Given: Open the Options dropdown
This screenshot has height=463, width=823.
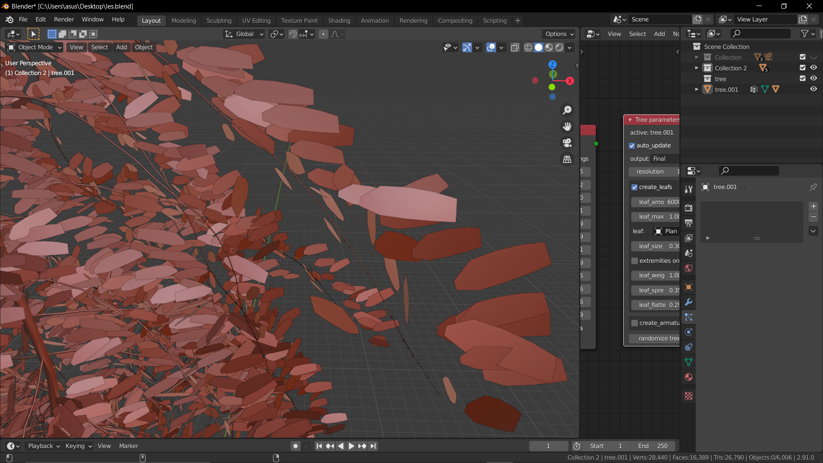Looking at the screenshot, I should (x=559, y=34).
